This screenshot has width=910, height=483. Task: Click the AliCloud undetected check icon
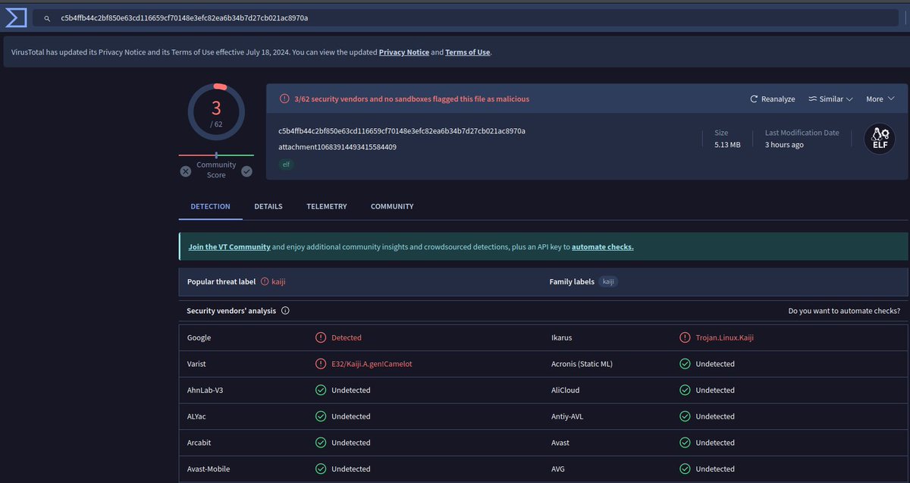point(685,390)
